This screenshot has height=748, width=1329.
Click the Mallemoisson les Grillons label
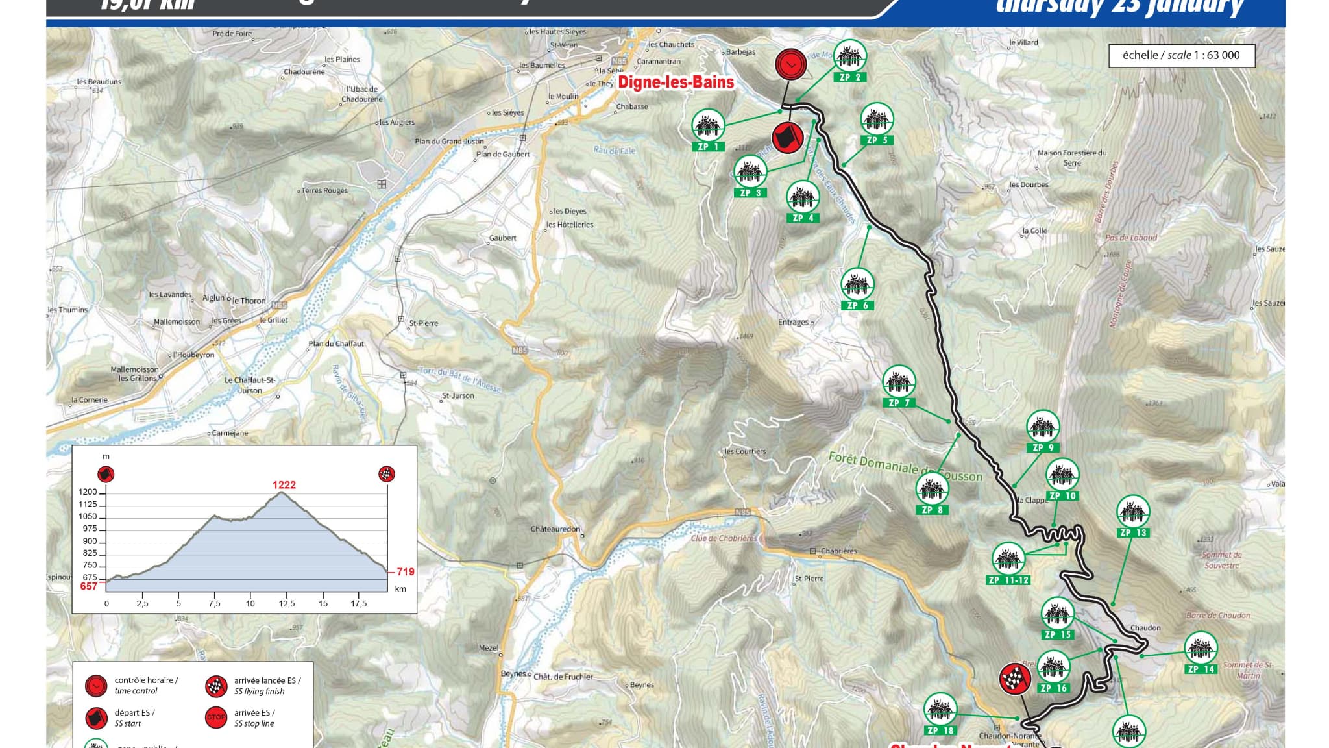[x=135, y=374]
